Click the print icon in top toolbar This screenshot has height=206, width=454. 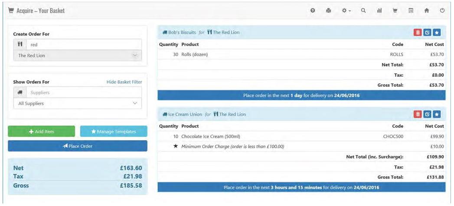[x=328, y=11]
